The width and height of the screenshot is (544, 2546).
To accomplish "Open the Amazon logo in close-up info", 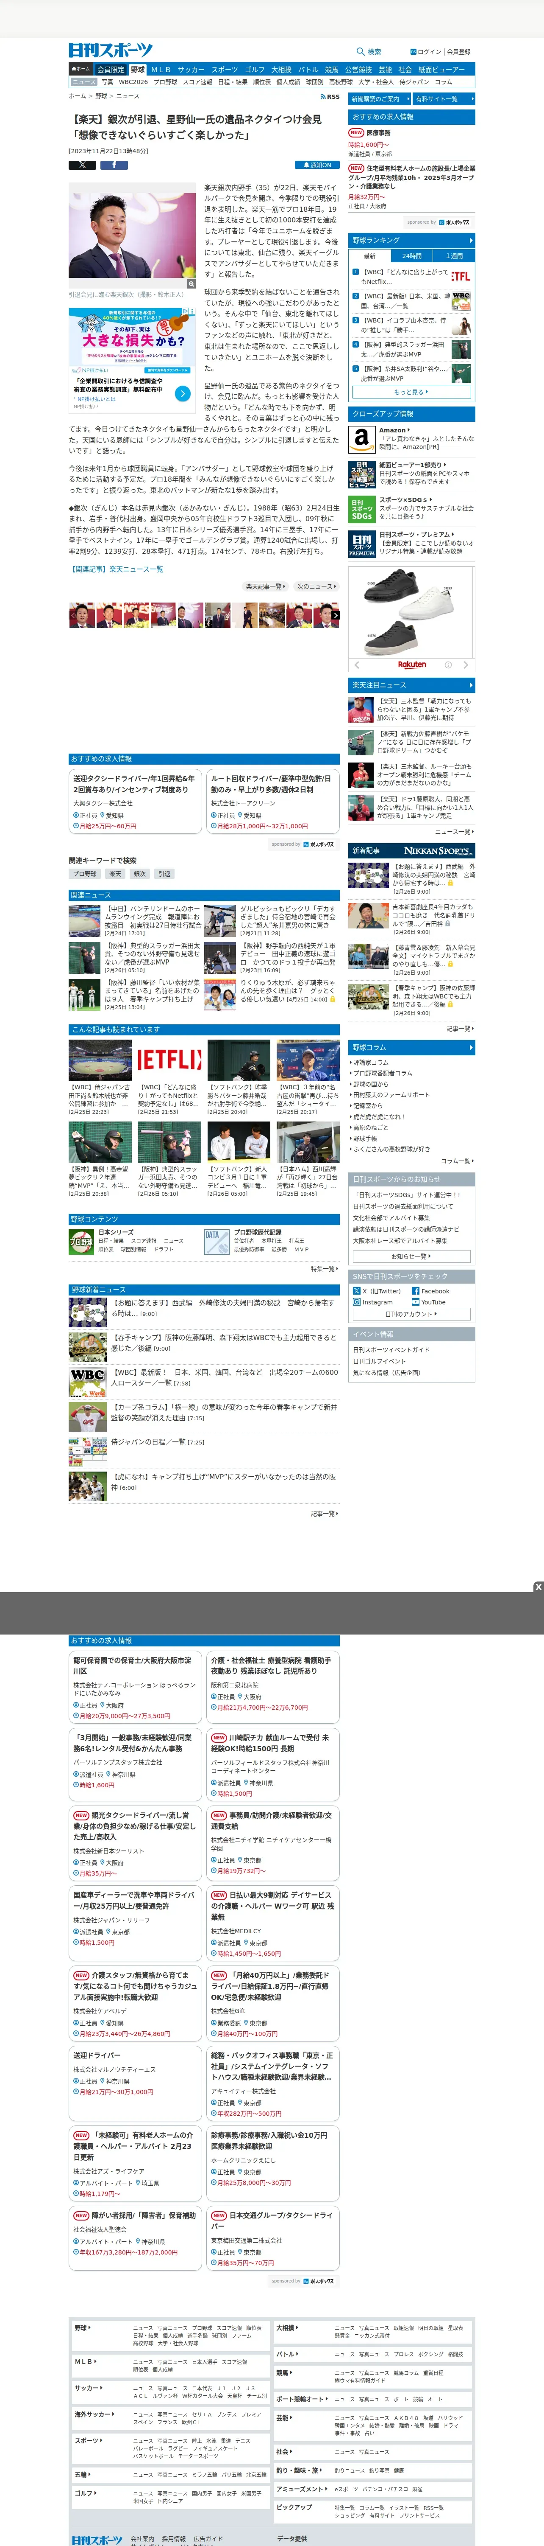I will (x=361, y=439).
